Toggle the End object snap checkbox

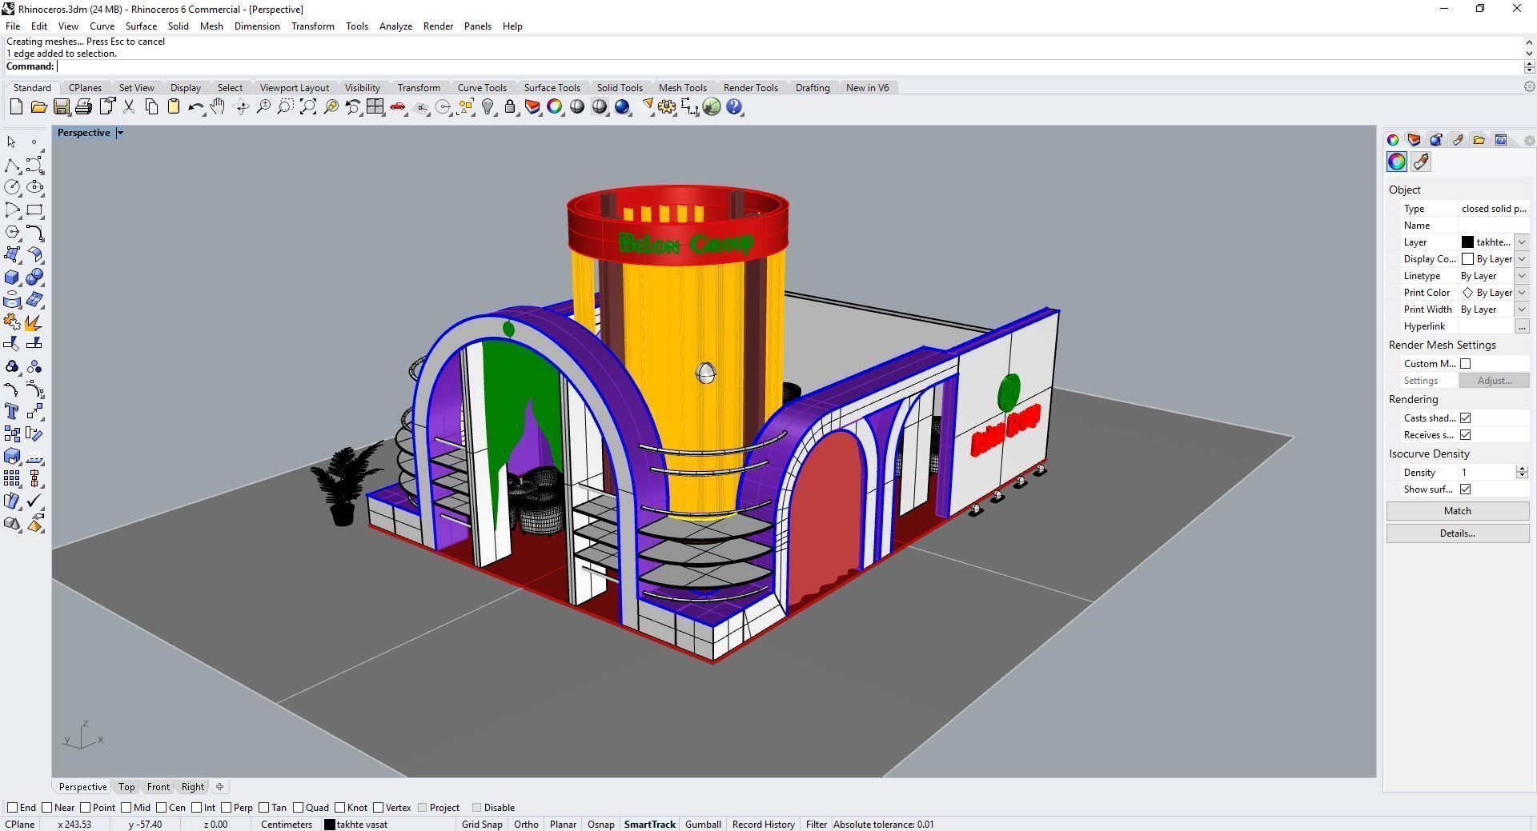tap(12, 808)
